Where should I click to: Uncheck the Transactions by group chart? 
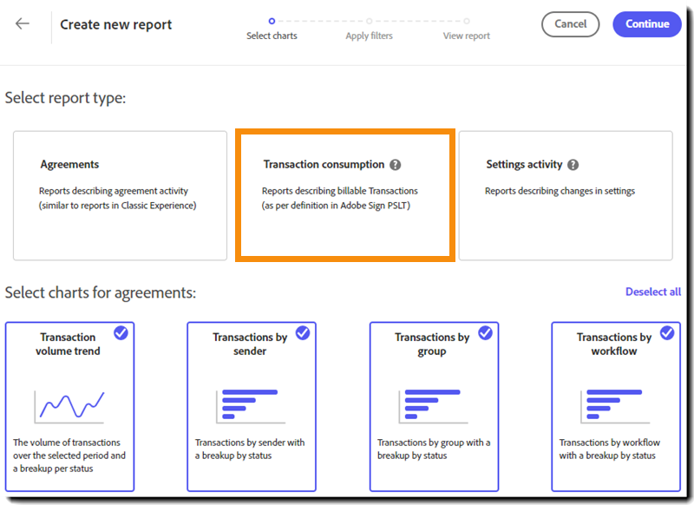487,333
